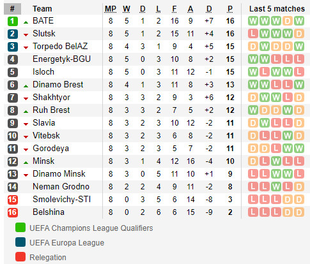Click the red rank 15 badge for Smolevichy-STI
Screen dimensions: 310x264
coord(13,200)
